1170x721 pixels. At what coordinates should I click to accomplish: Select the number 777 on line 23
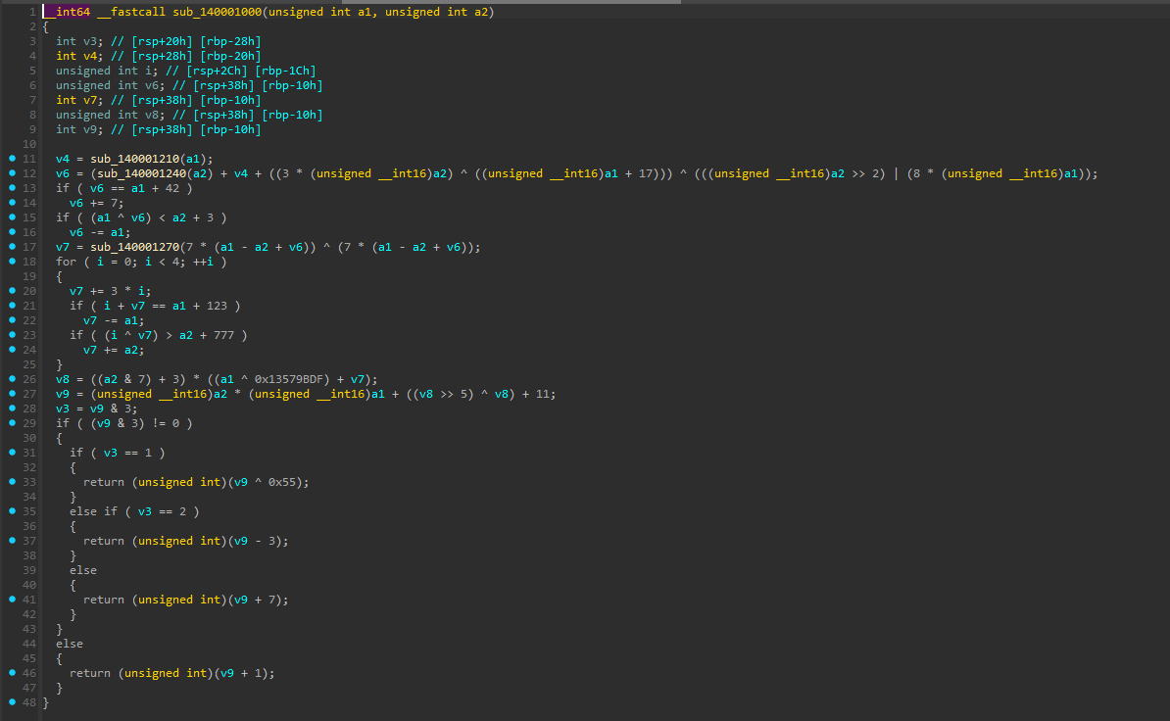pos(223,335)
